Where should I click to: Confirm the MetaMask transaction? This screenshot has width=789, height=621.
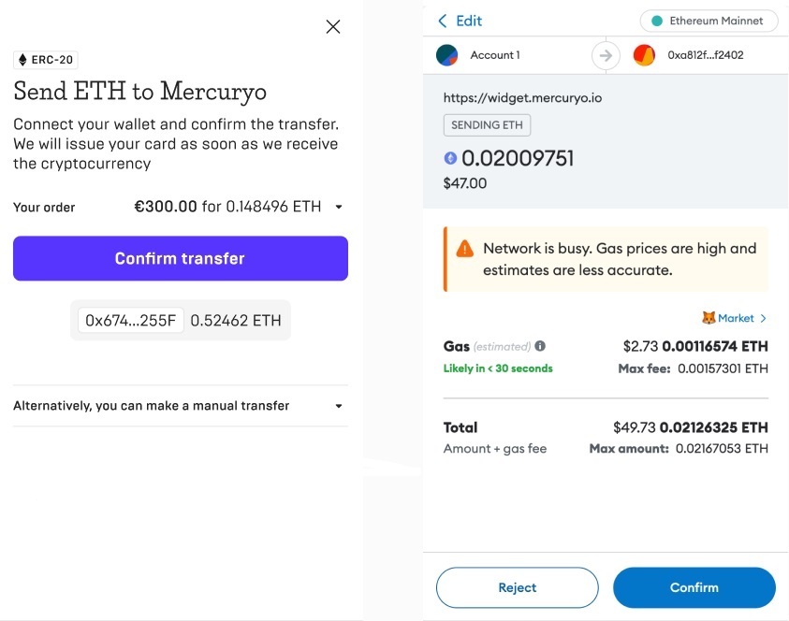[694, 588]
